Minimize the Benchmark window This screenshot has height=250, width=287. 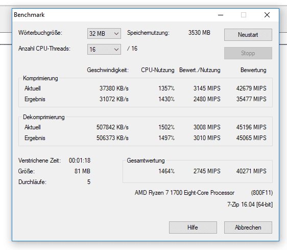click(221, 15)
